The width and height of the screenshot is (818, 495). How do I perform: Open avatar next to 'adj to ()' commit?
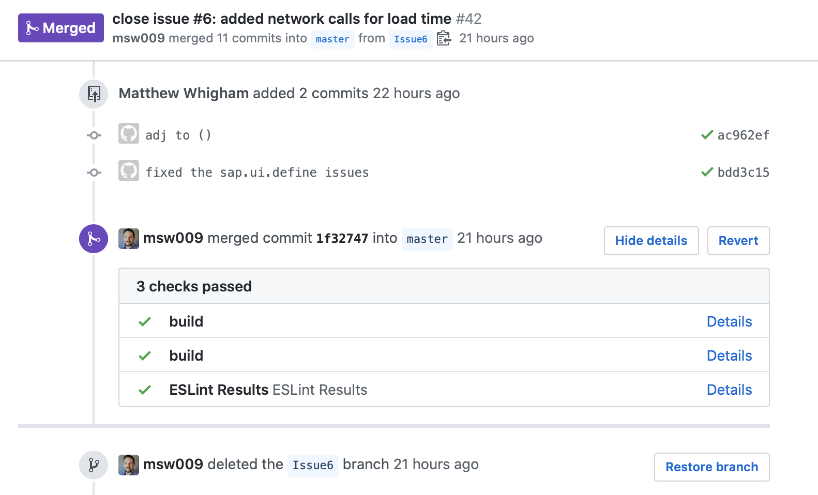pos(129,133)
